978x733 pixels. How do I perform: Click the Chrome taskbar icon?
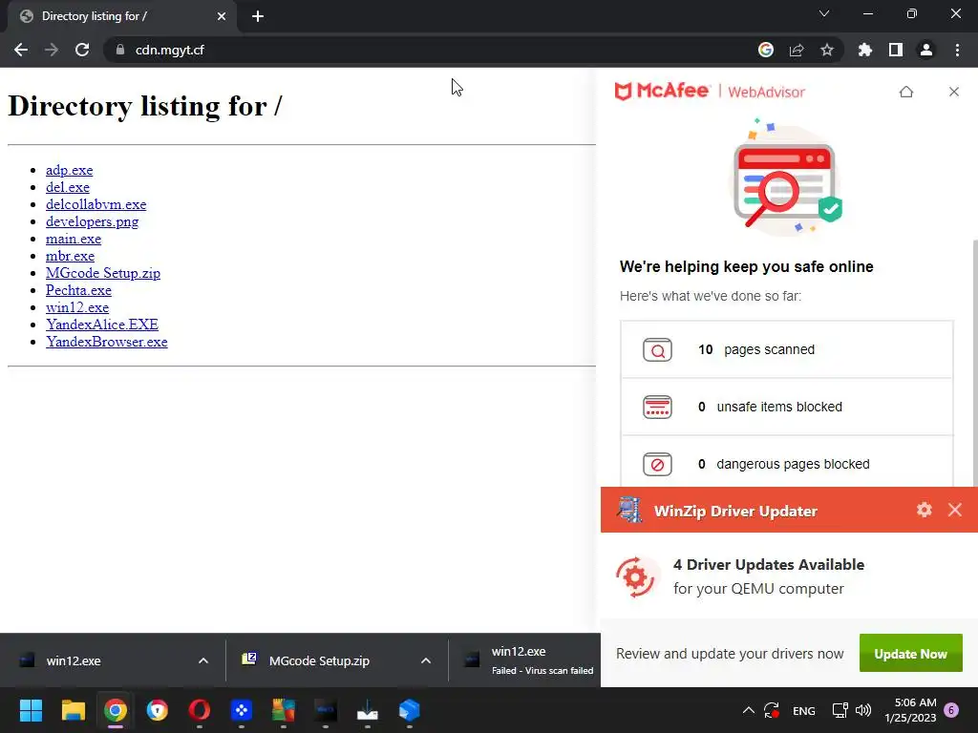pos(116,710)
